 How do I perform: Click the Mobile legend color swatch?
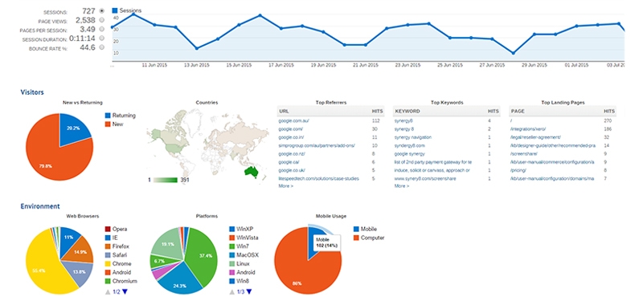coord(355,229)
